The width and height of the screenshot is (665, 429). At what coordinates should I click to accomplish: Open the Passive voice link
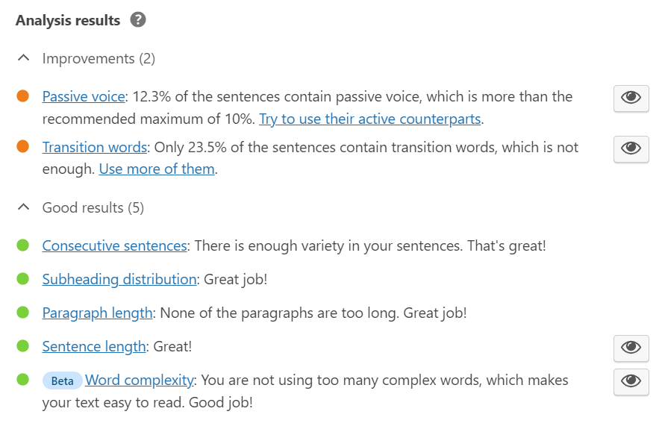(x=83, y=96)
